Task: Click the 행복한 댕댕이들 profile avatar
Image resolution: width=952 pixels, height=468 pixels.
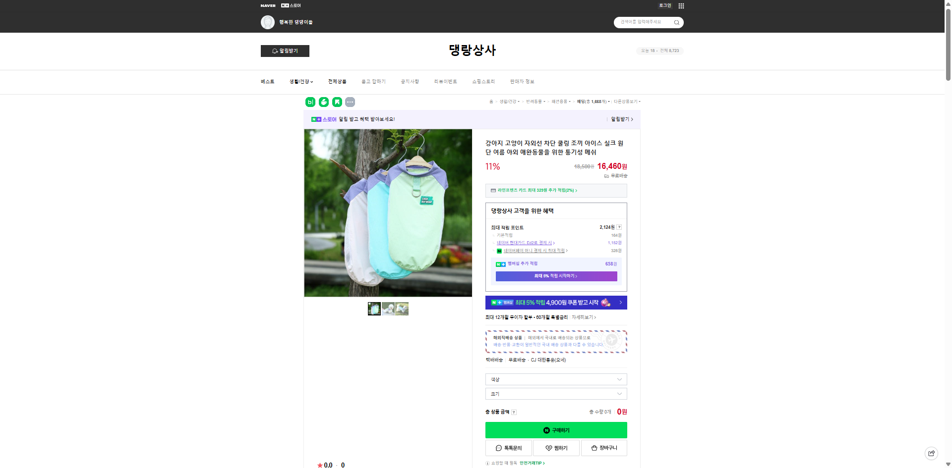Action: click(268, 22)
